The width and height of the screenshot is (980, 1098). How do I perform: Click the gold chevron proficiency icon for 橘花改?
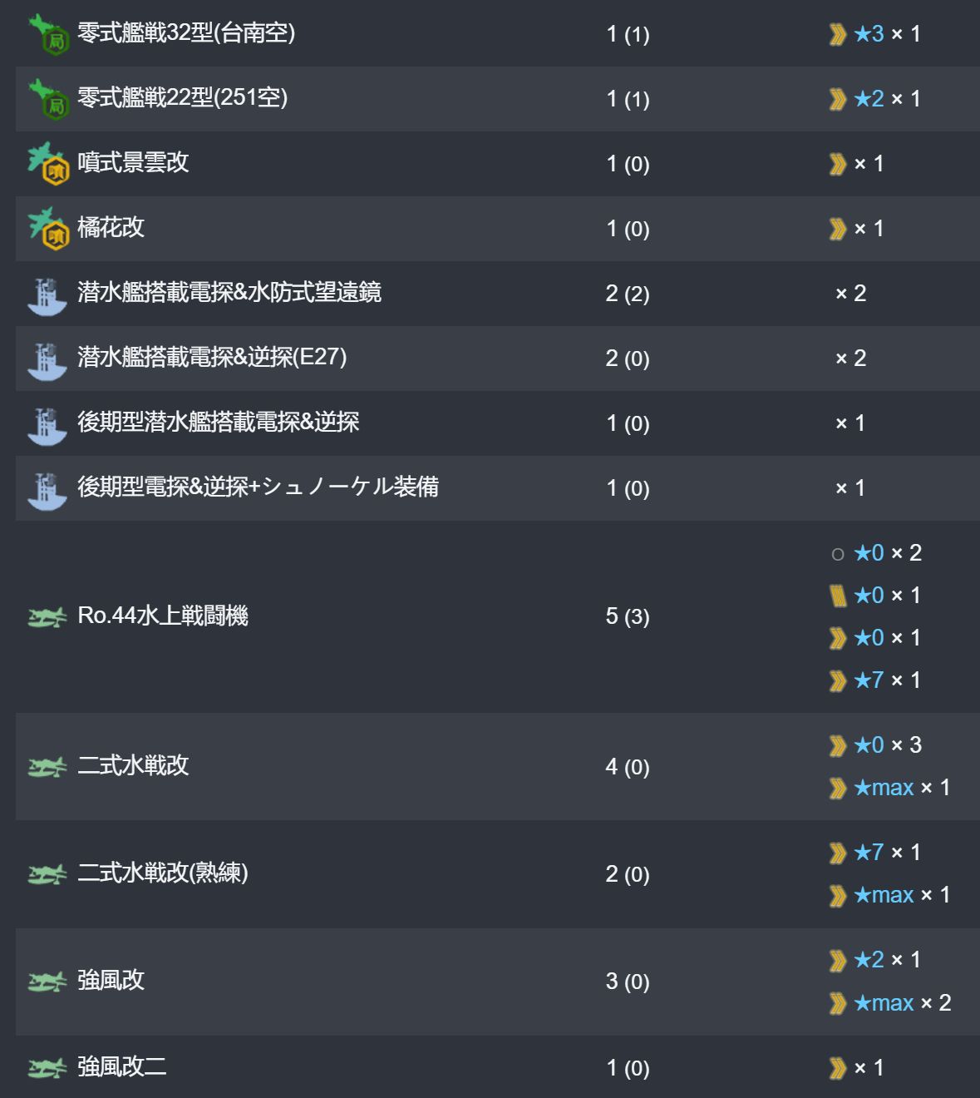tap(838, 229)
